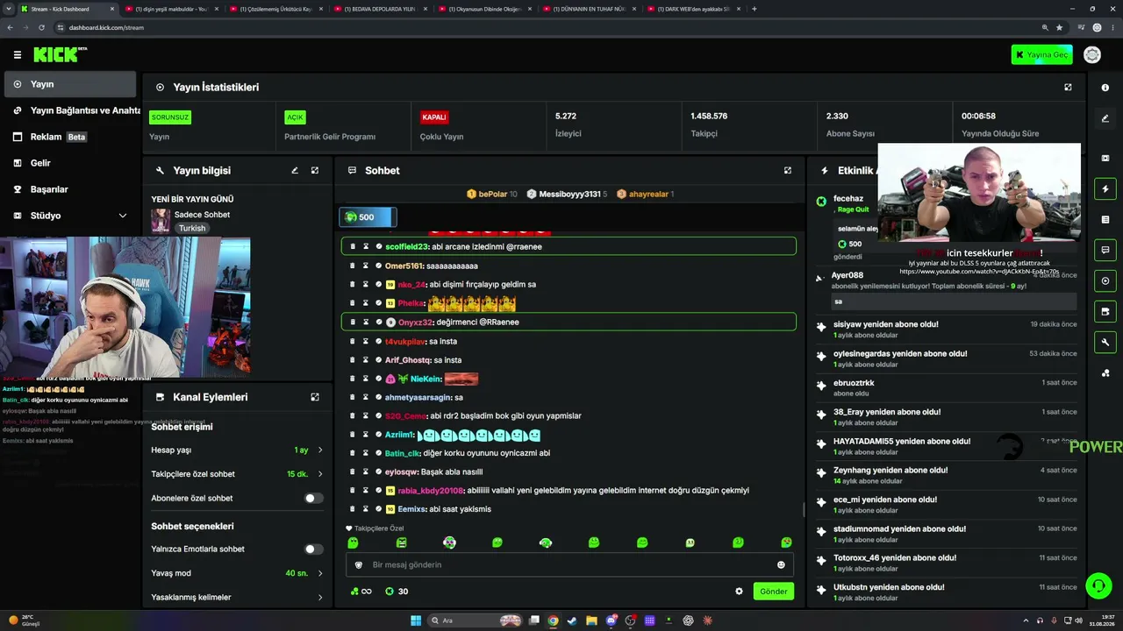
Task: Open the weather widget on the taskbar
Action: 25,620
